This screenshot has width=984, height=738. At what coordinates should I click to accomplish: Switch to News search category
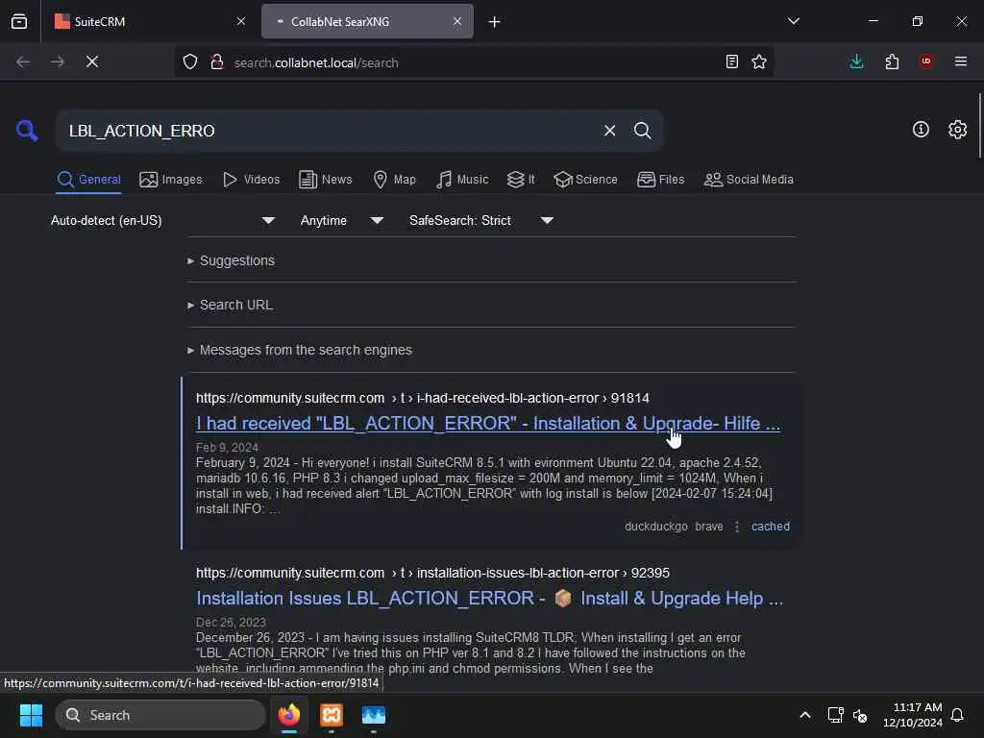(x=326, y=180)
